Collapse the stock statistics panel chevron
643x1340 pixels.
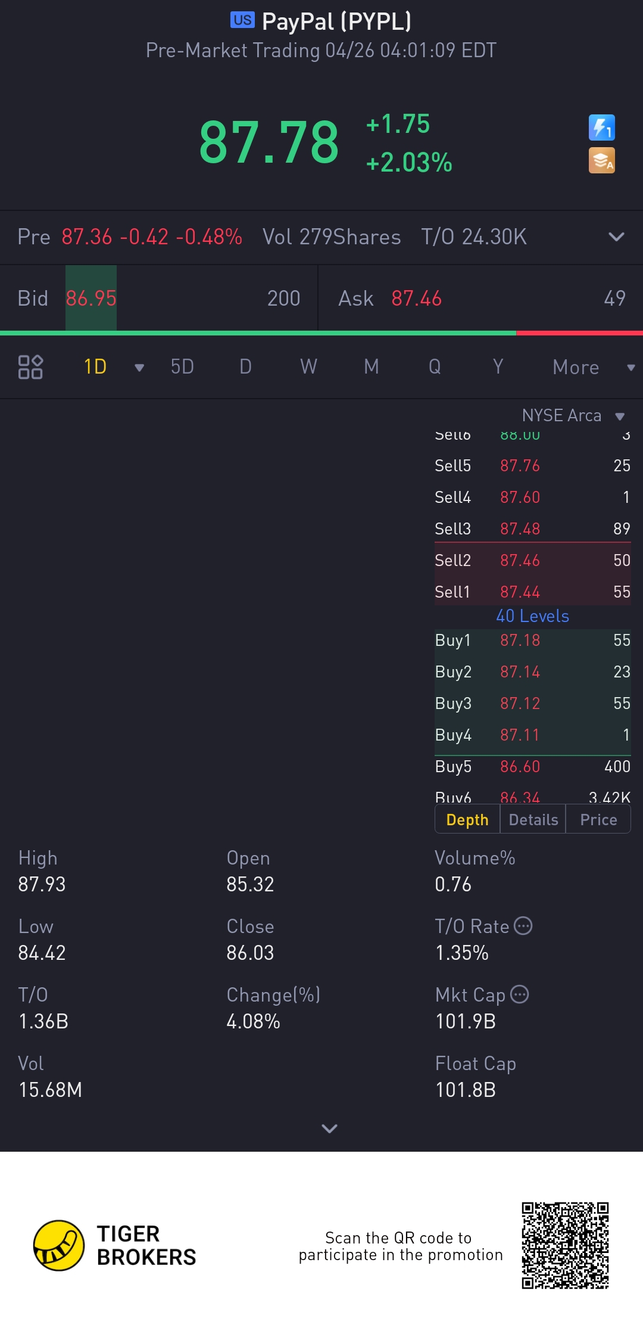(x=329, y=1128)
